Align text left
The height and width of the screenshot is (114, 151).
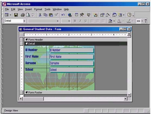click(92, 21)
